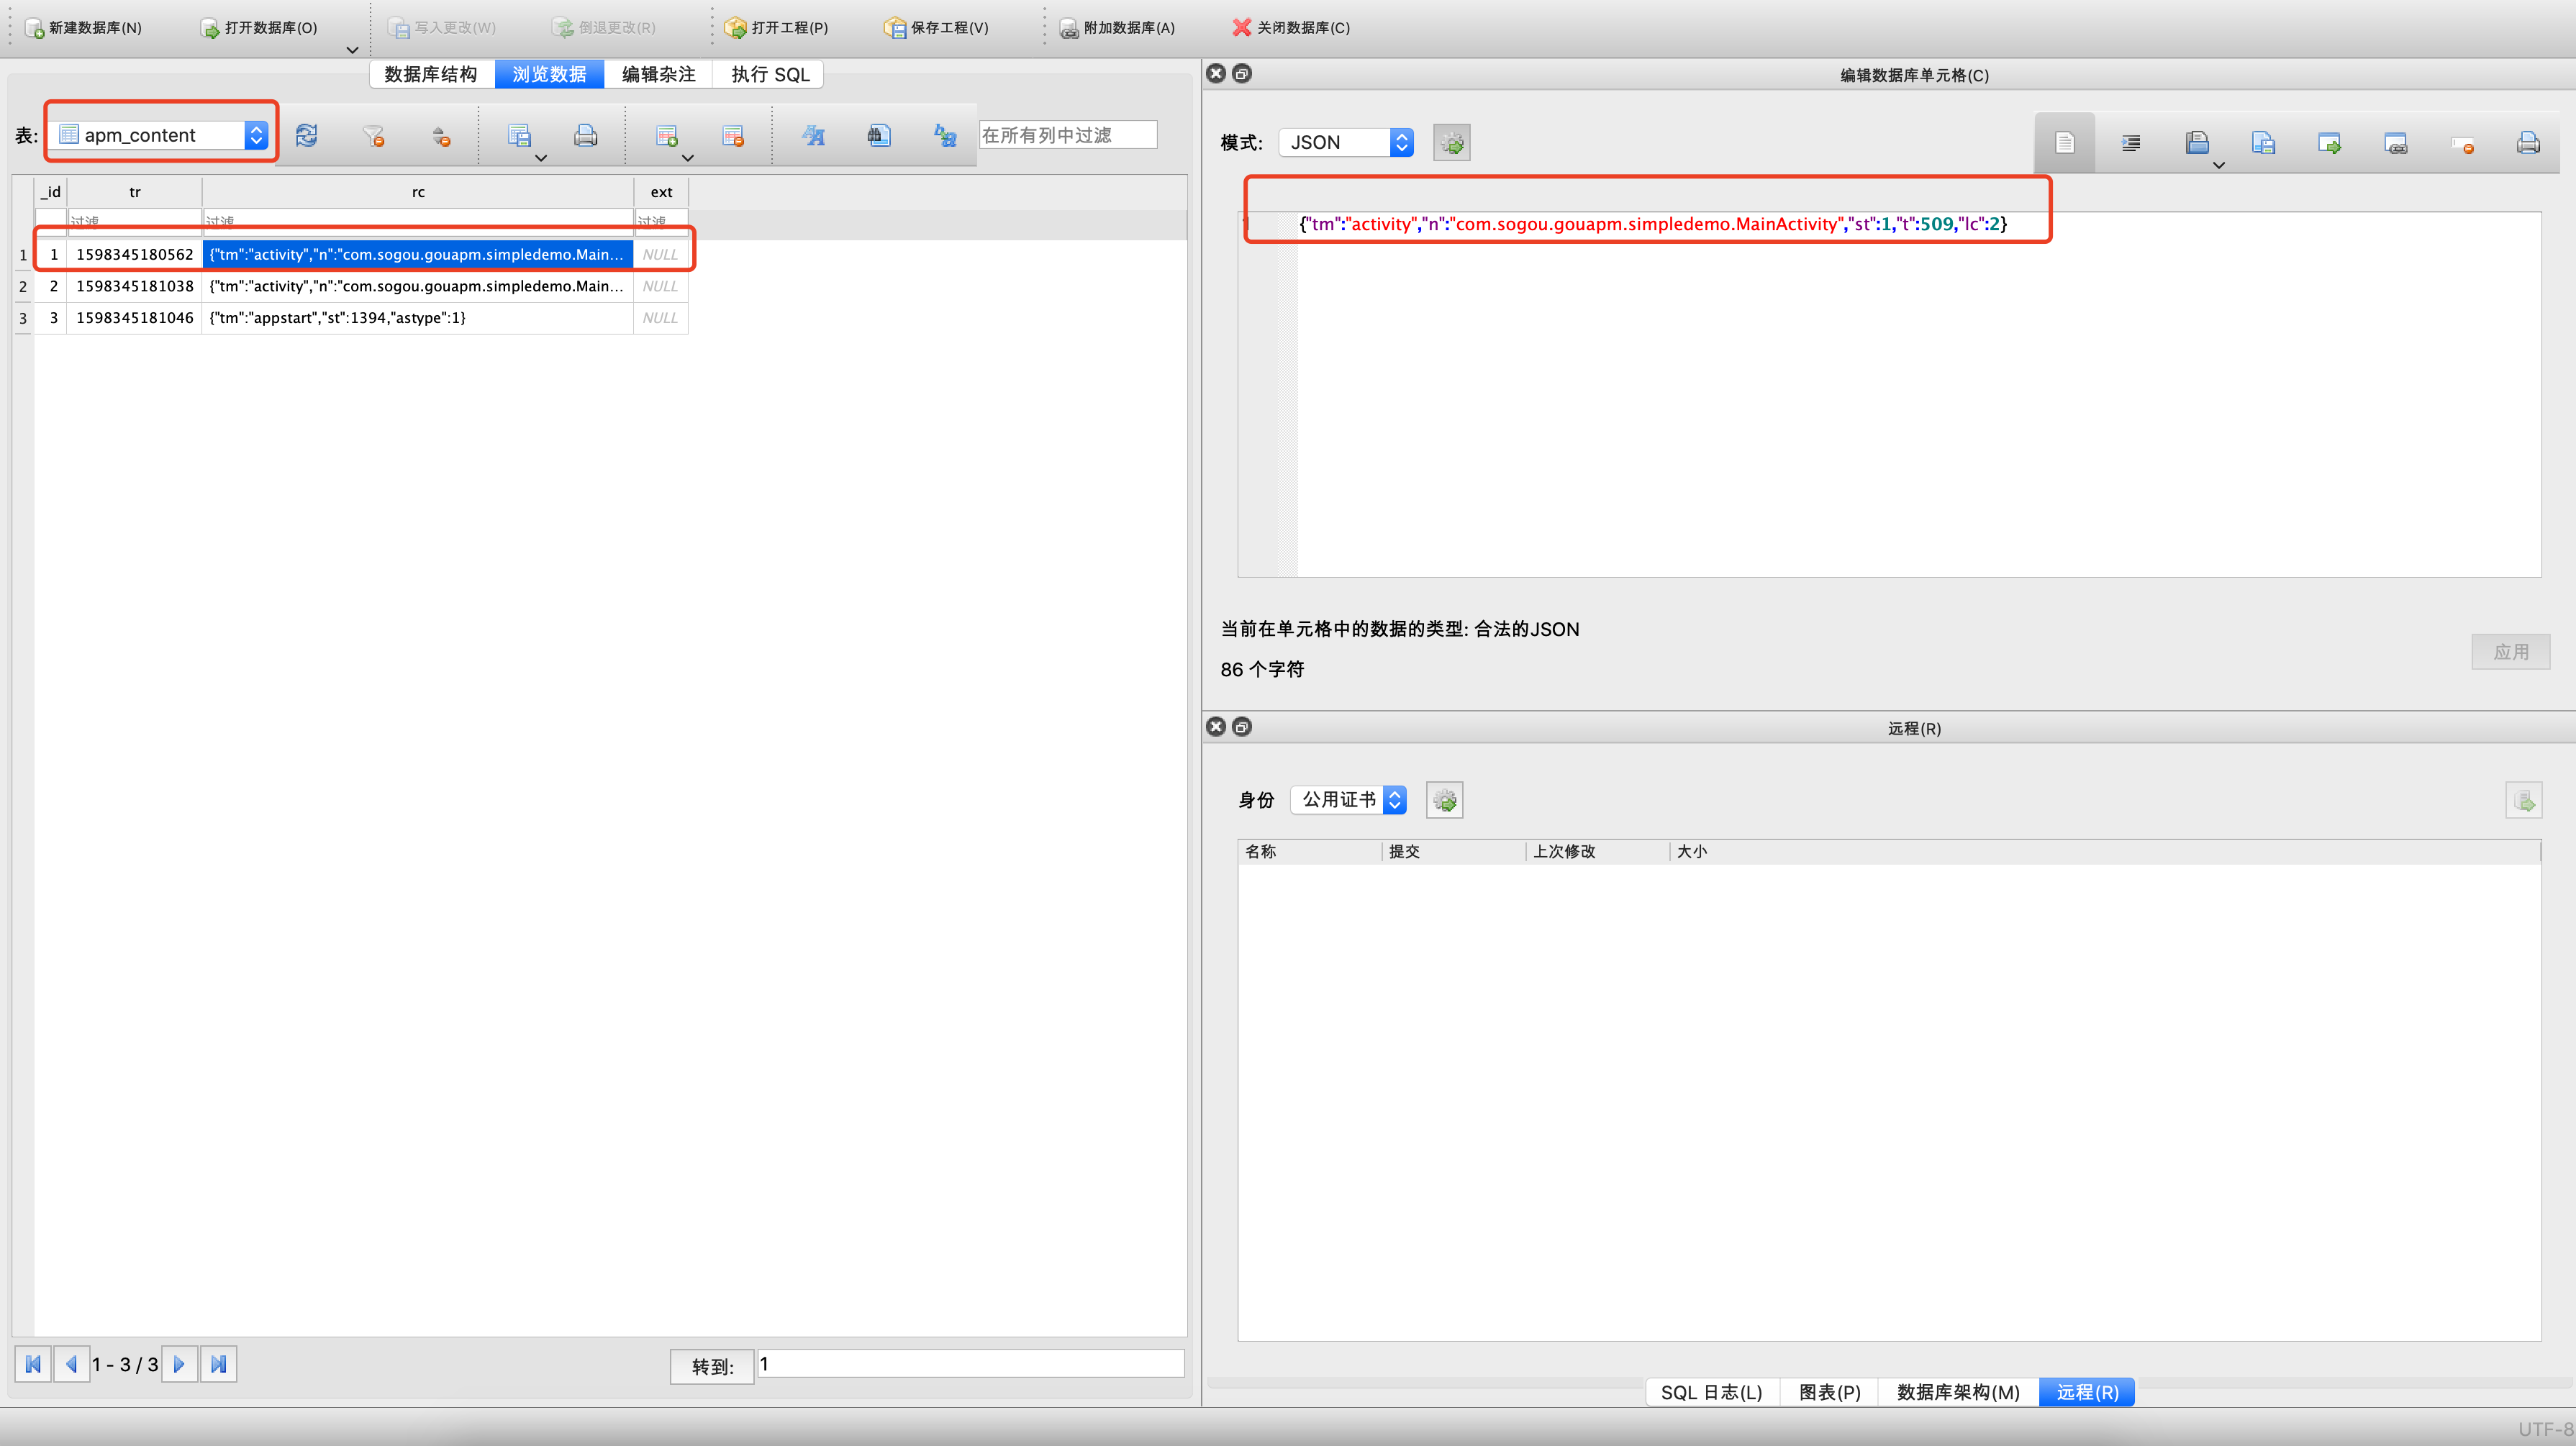
Task: Click the insert new record icon
Action: 666,136
